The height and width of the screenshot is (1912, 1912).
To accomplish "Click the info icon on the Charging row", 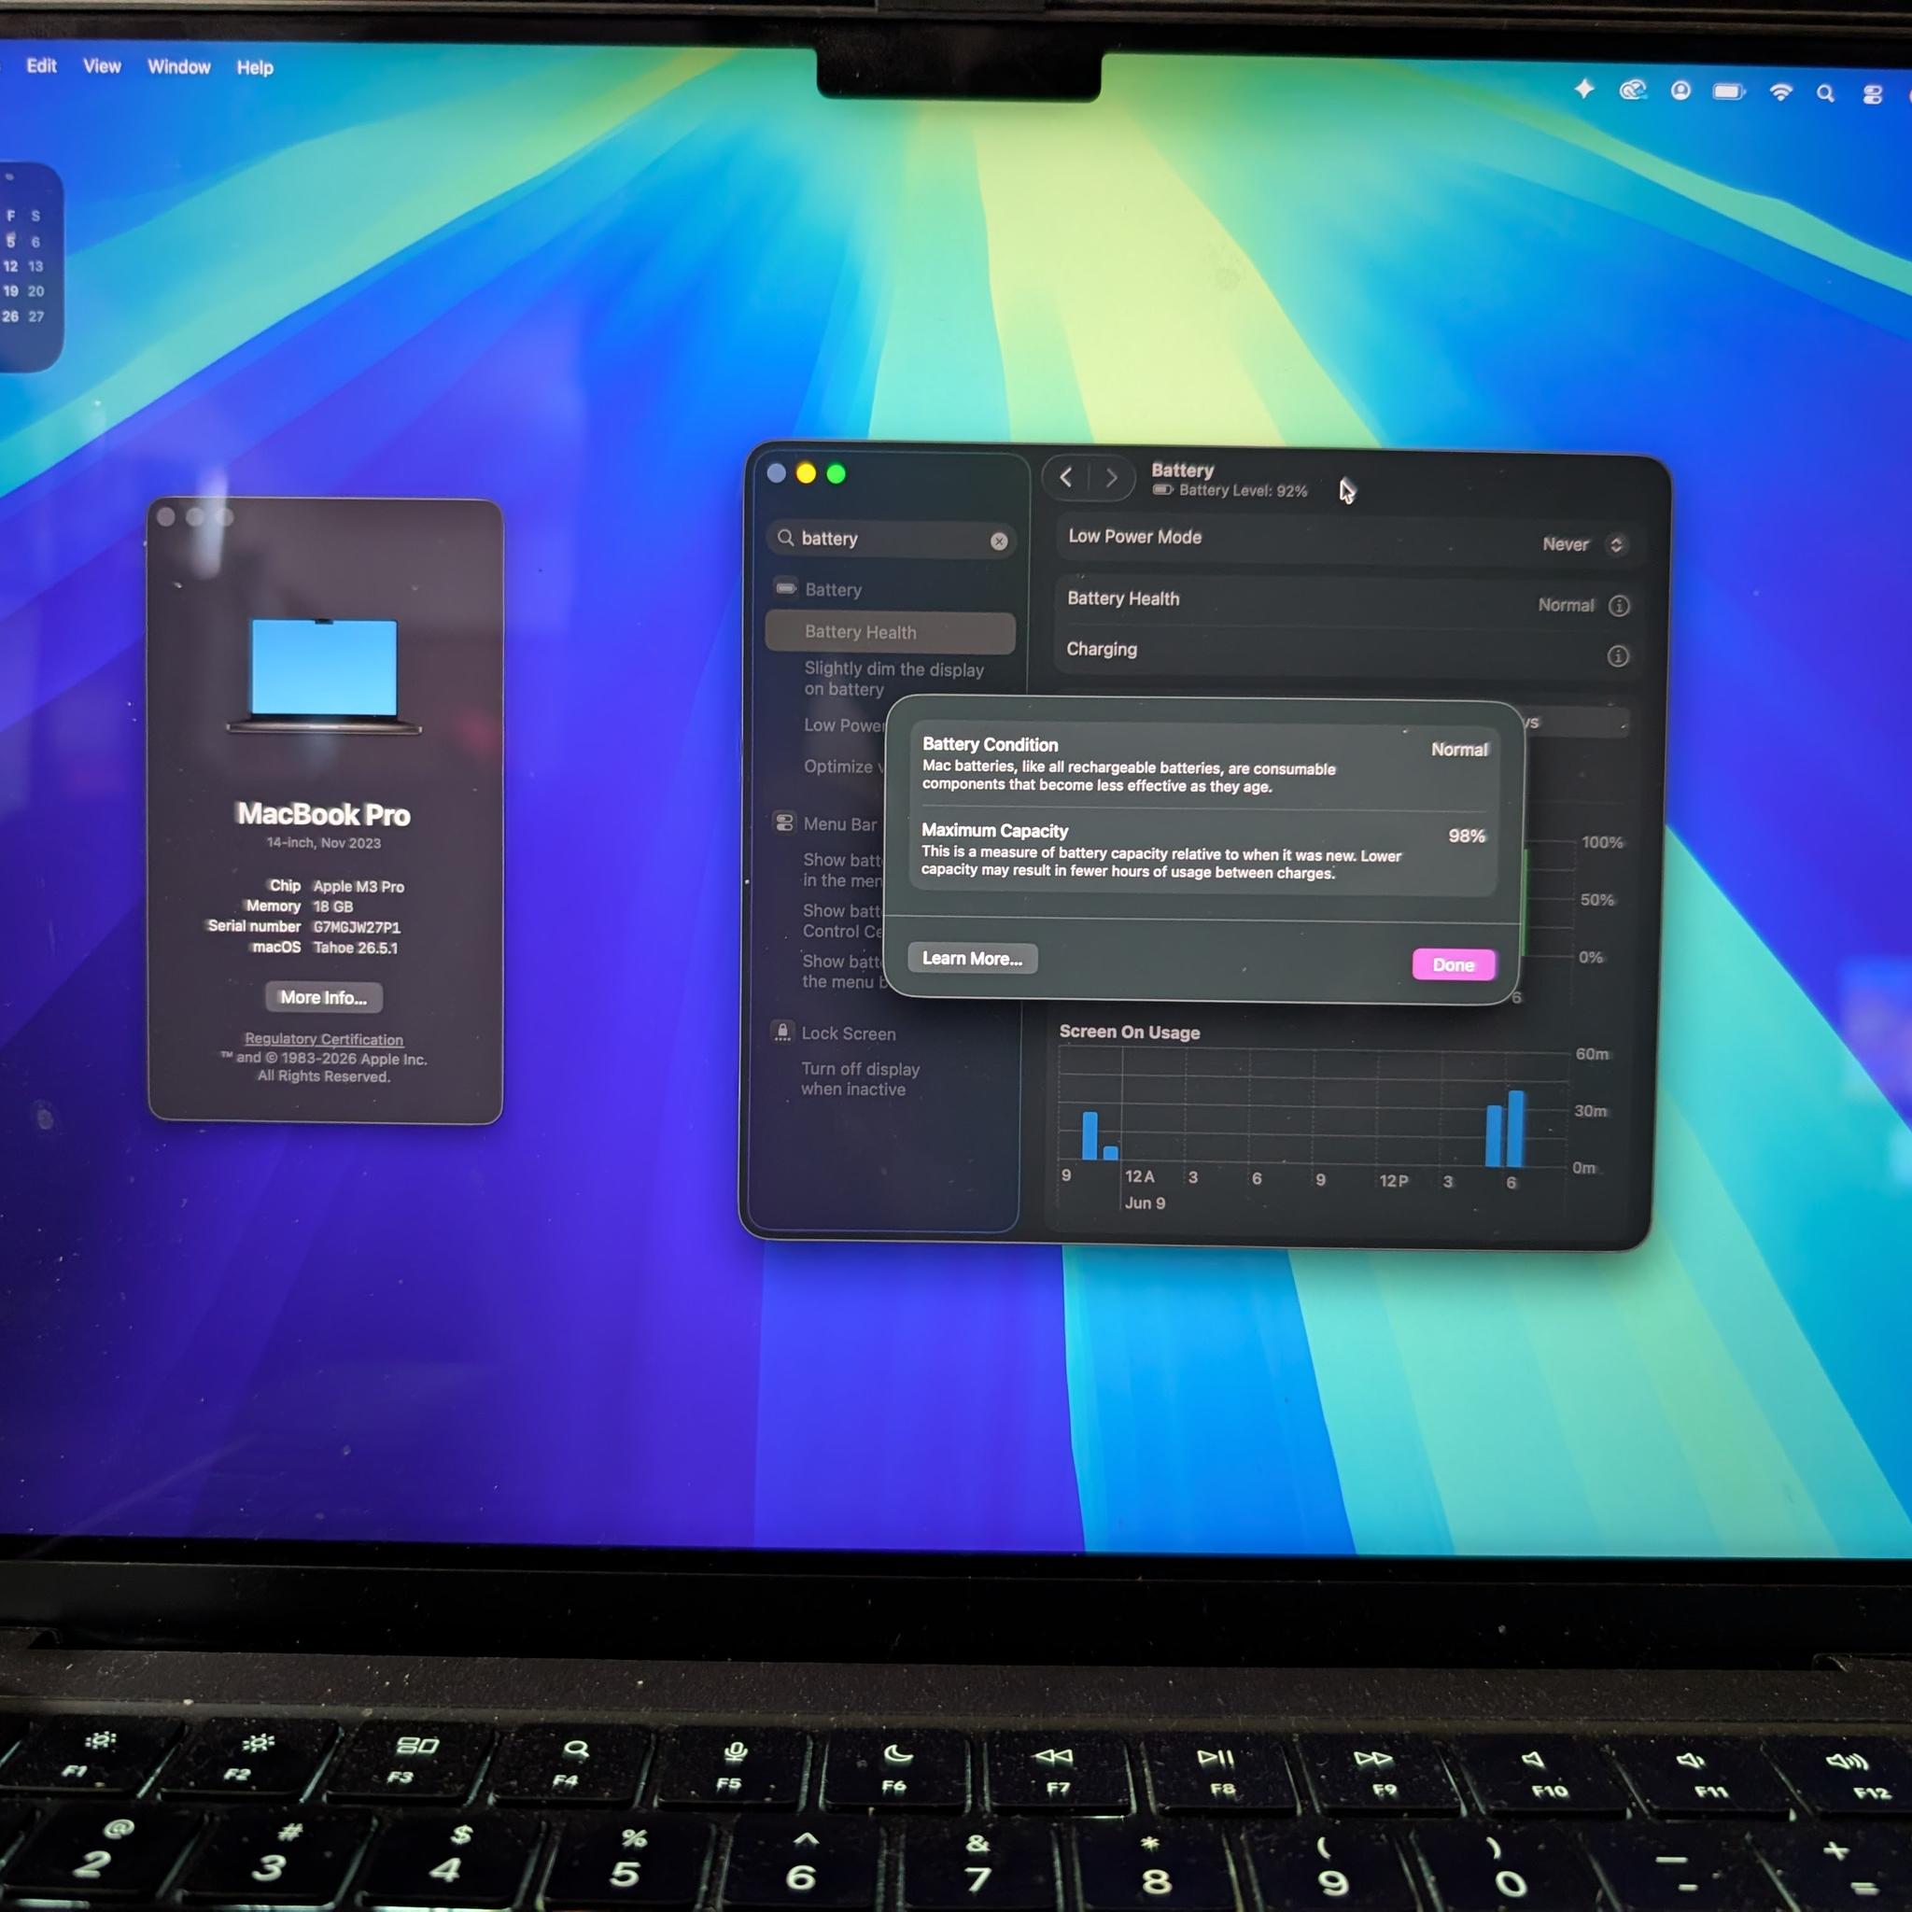I will coord(1618,656).
